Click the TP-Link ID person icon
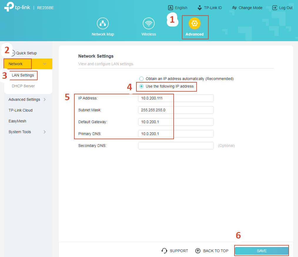298x257 pixels. [x=200, y=8]
